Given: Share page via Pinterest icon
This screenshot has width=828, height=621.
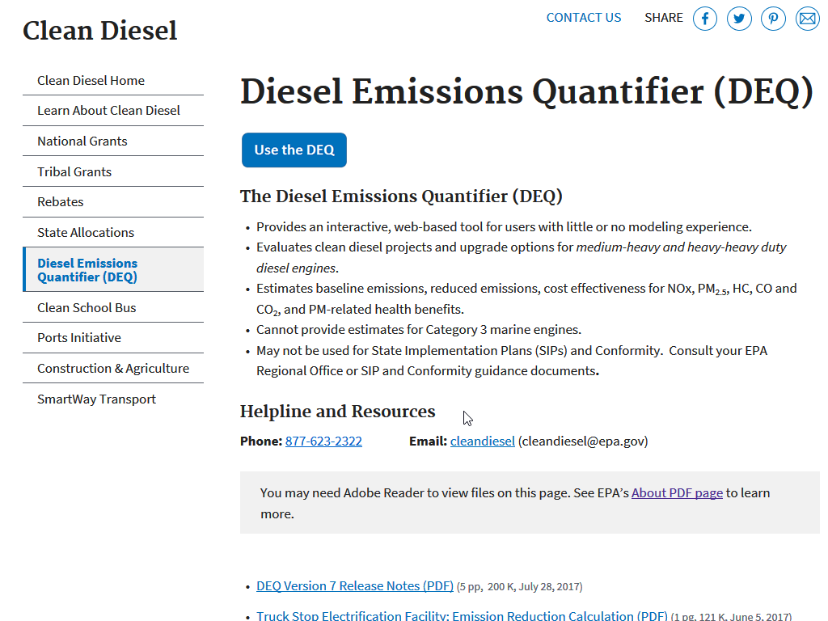Looking at the screenshot, I should (x=773, y=18).
